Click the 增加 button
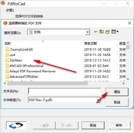This screenshot has width=134, height=133. [117, 92]
